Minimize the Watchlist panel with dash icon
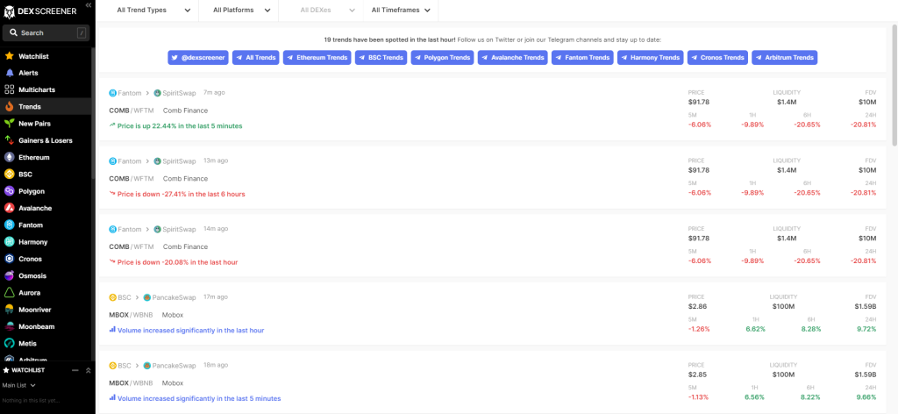 (x=75, y=370)
